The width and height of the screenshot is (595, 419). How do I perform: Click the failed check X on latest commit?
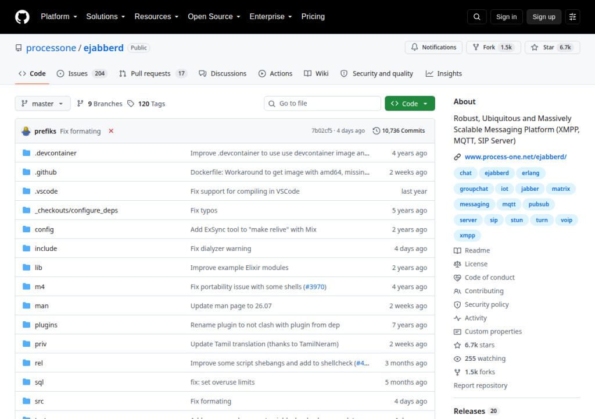click(111, 131)
